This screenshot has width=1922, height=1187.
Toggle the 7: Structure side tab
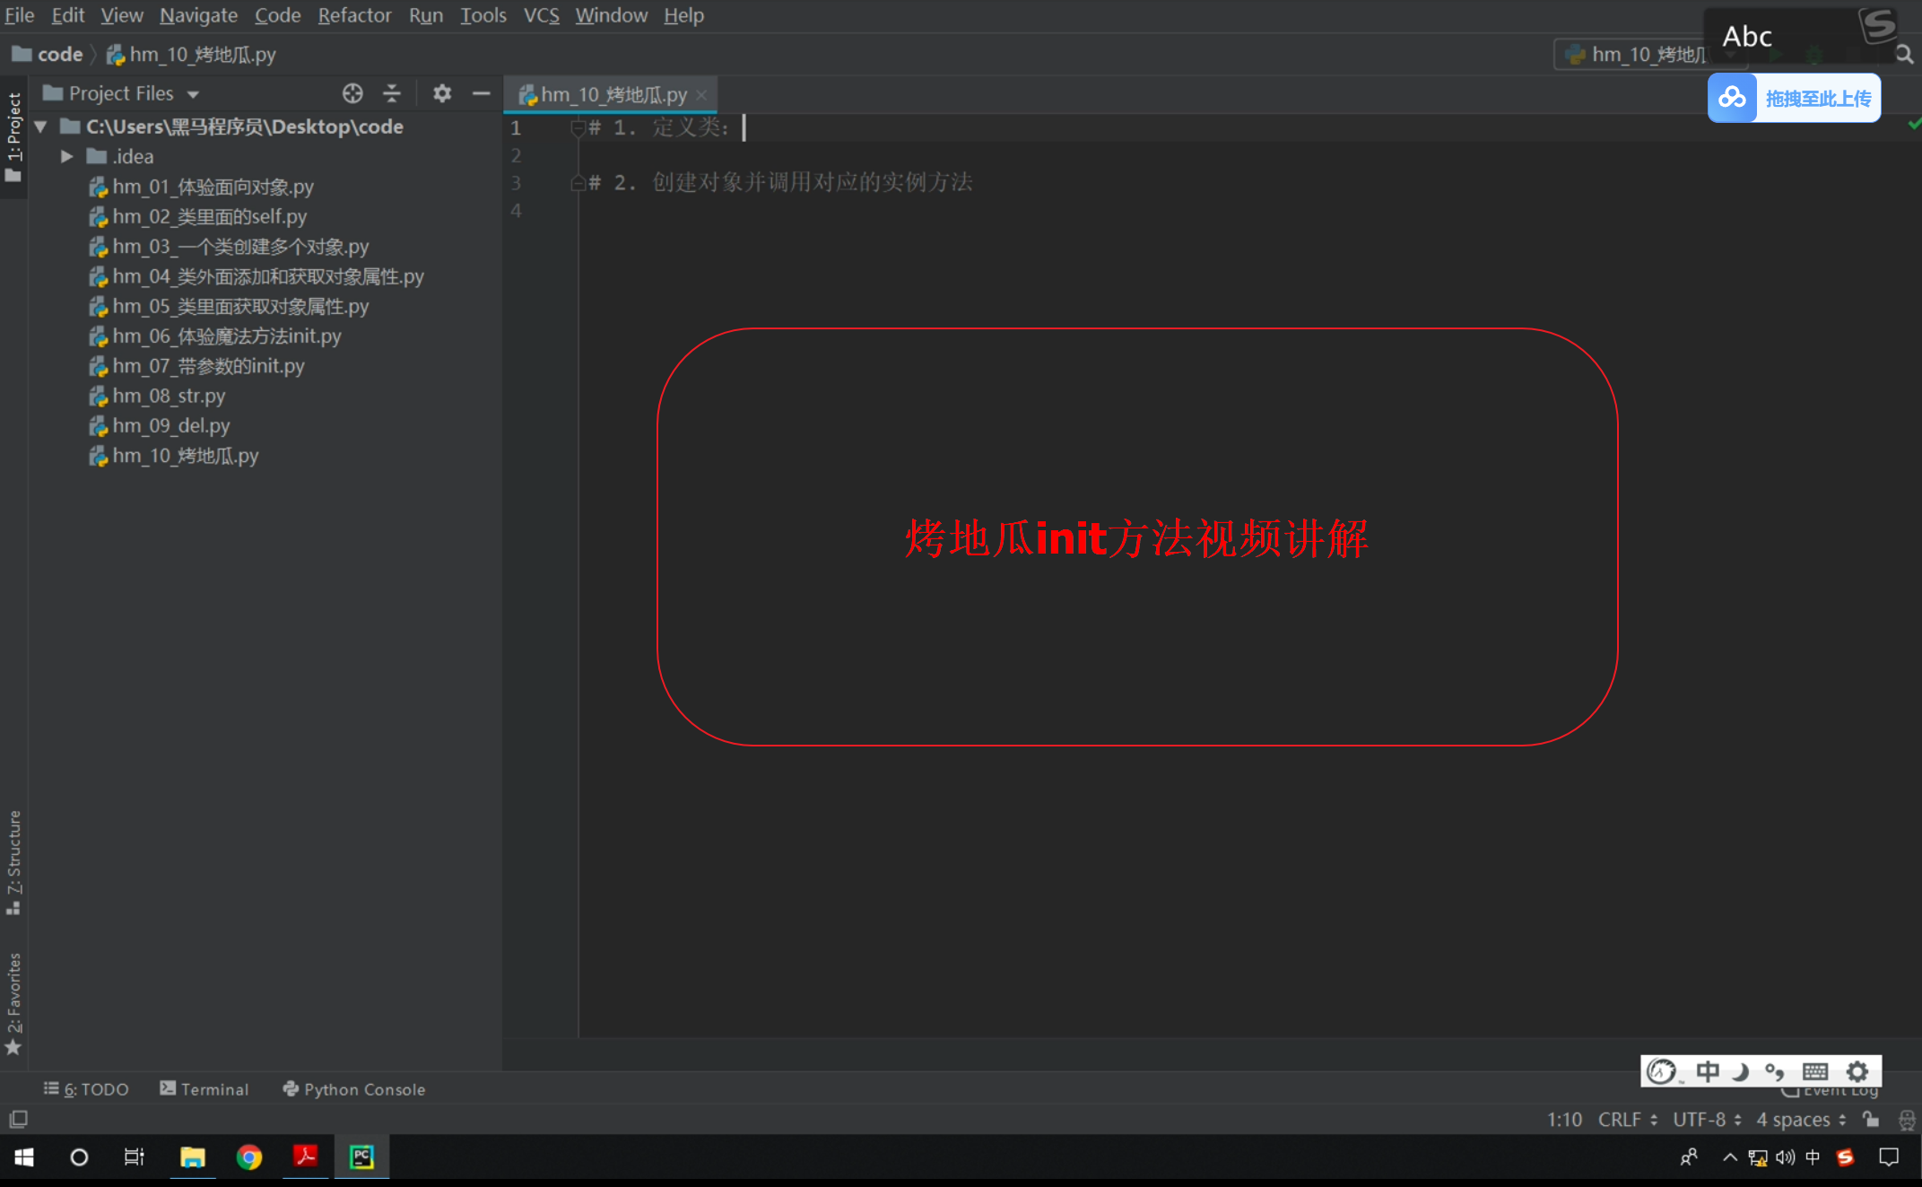pyautogui.click(x=13, y=861)
